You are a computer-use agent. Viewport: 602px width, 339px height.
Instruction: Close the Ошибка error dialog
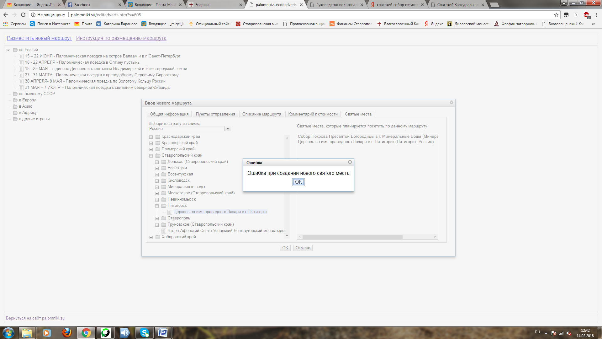coord(350,162)
